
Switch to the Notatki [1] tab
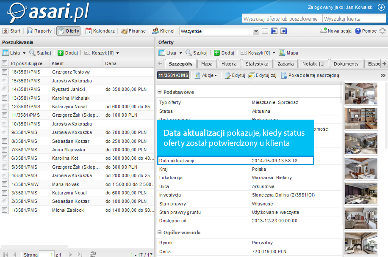click(x=313, y=64)
